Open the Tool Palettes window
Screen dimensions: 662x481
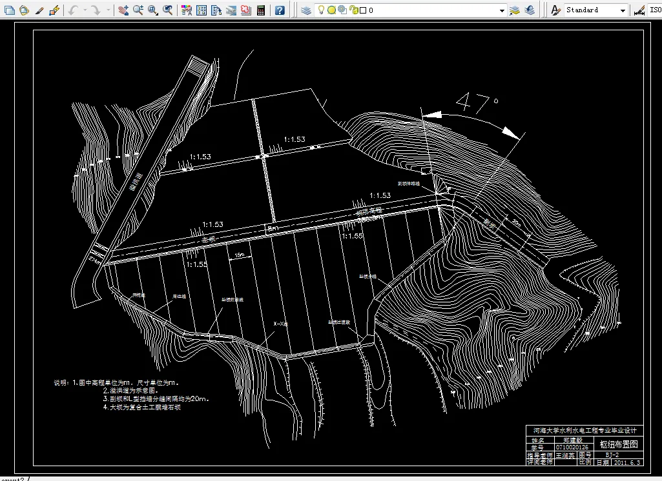(x=216, y=10)
